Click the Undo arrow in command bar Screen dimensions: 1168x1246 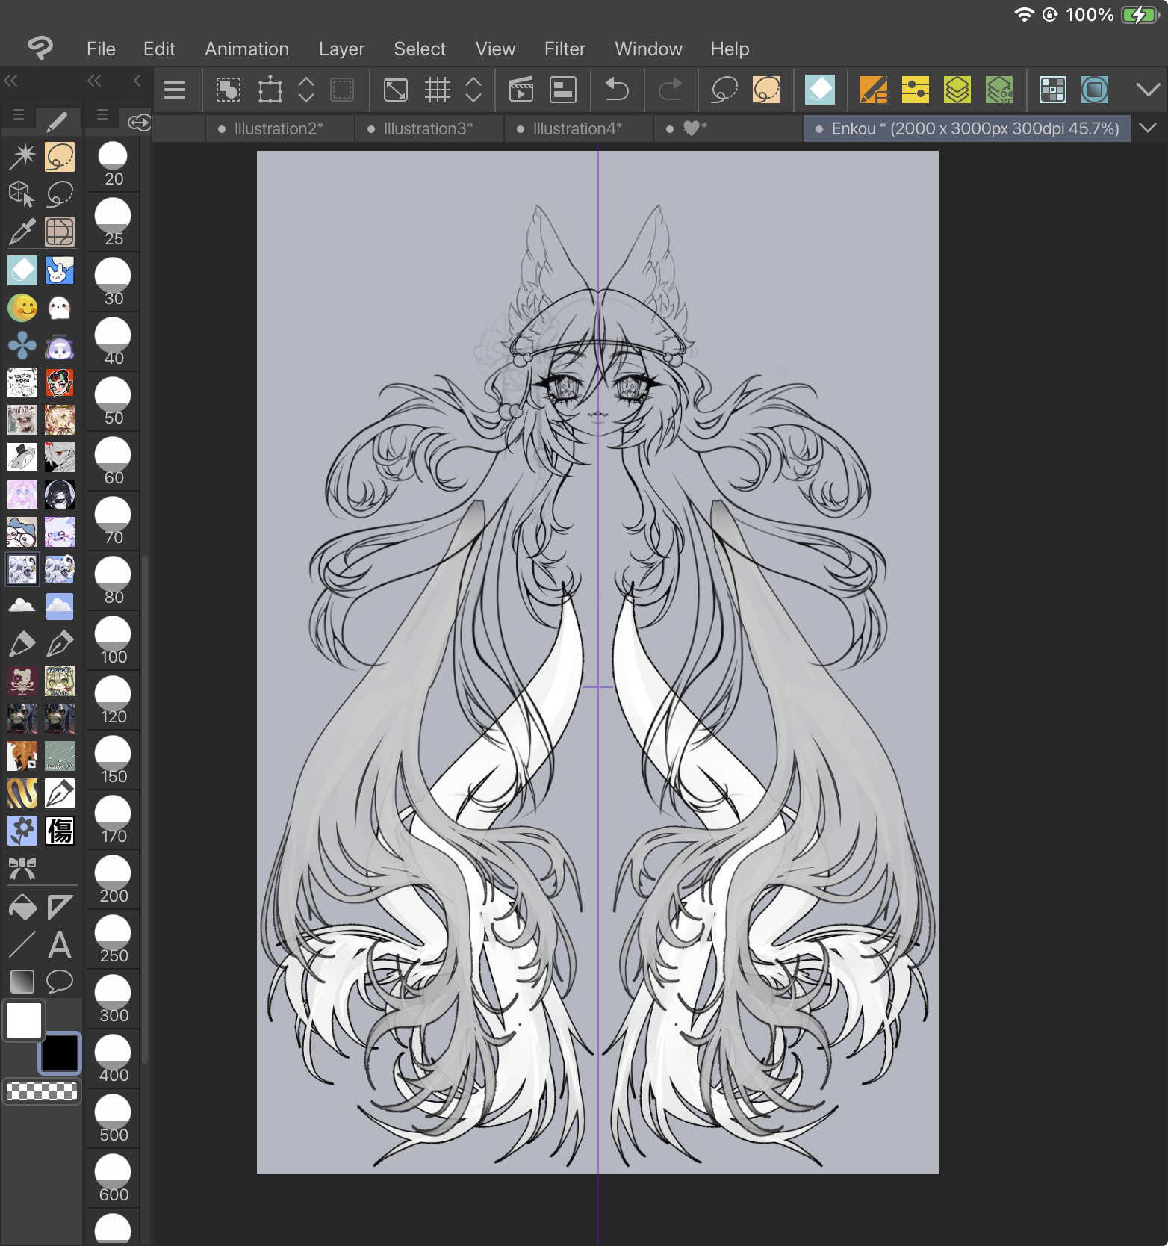click(x=616, y=90)
